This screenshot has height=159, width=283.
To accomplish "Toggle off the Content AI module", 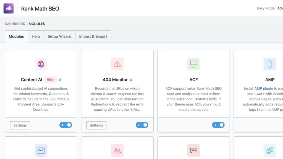I will pyautogui.click(x=66, y=125).
